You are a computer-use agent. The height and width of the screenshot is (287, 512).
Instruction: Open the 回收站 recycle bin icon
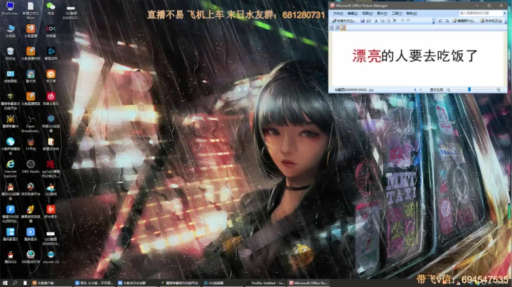click(x=11, y=54)
